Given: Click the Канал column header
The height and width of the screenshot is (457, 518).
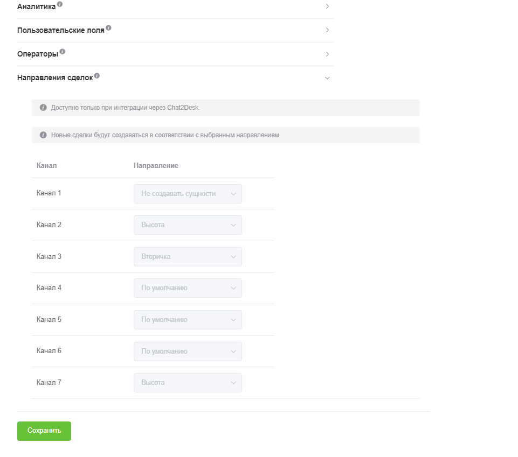Looking at the screenshot, I should 46,165.
